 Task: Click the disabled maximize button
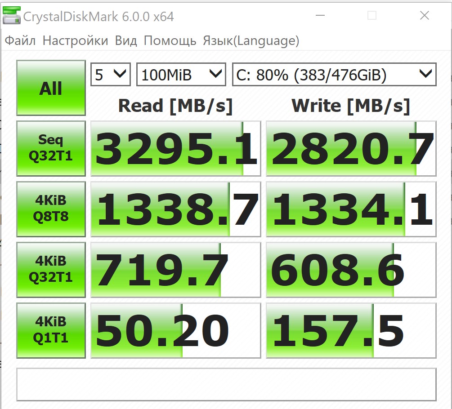[x=372, y=15]
